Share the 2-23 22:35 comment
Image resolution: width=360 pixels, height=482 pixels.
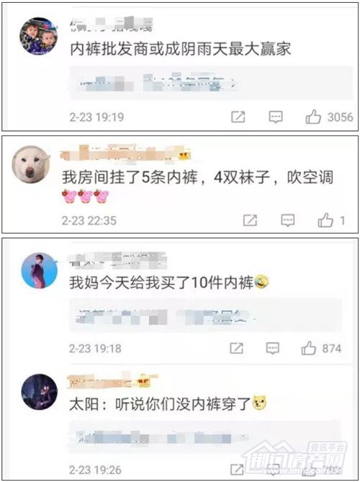pos(250,220)
